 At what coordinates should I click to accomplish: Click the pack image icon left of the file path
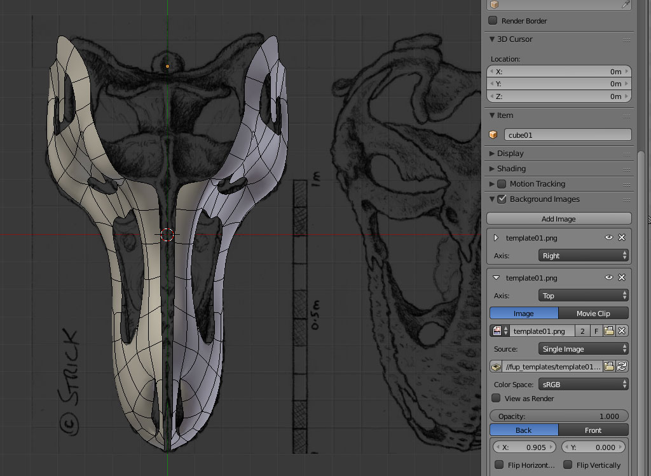tap(496, 367)
